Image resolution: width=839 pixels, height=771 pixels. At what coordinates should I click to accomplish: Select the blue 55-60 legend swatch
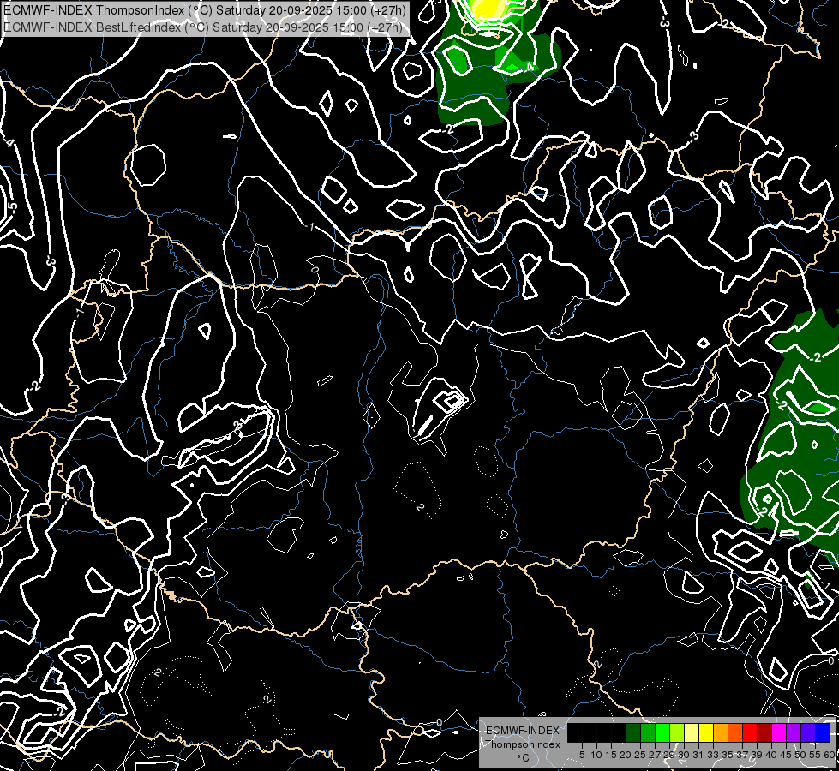point(823,733)
